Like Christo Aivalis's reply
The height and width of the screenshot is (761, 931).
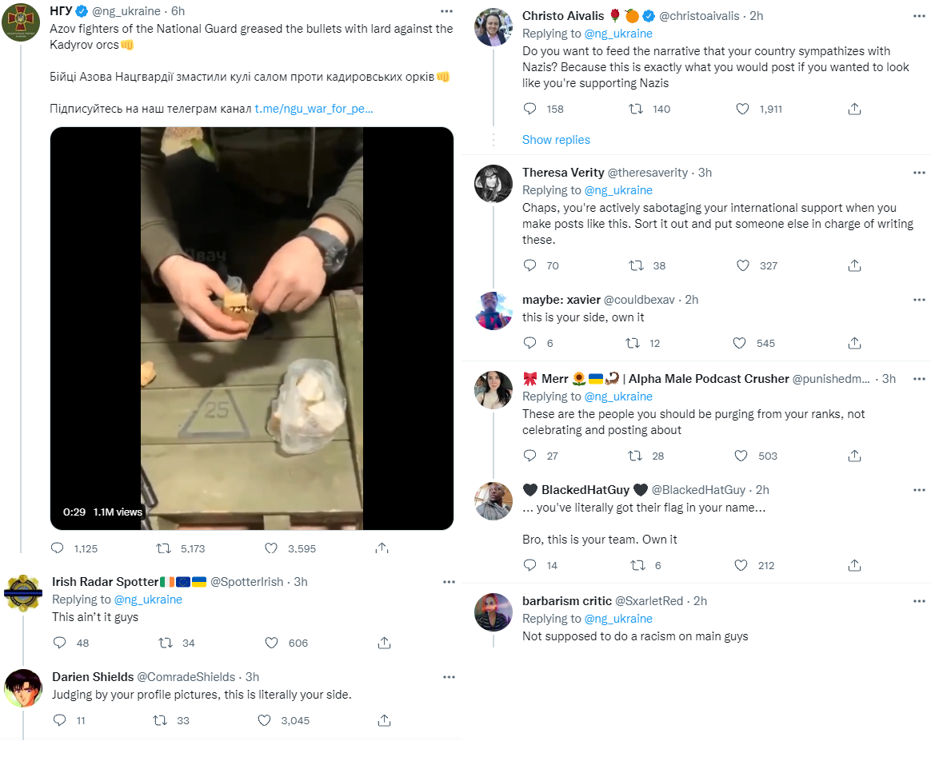(742, 110)
